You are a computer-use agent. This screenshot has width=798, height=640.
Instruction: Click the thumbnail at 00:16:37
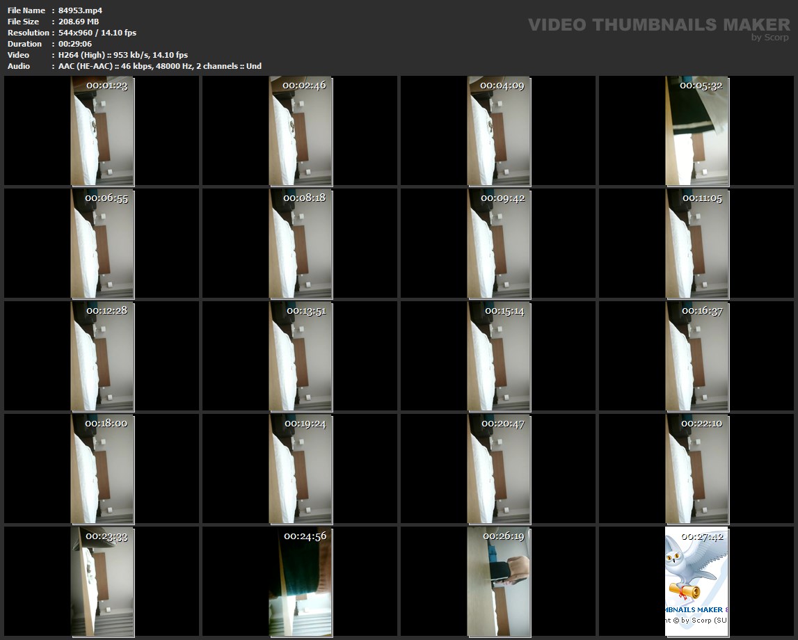click(x=696, y=356)
